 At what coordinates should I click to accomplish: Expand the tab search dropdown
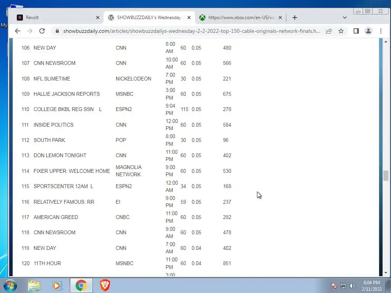pyautogui.click(x=345, y=18)
